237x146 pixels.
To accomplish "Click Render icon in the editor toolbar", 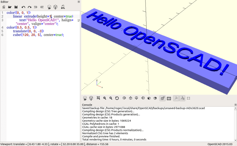I will point(56,7).
